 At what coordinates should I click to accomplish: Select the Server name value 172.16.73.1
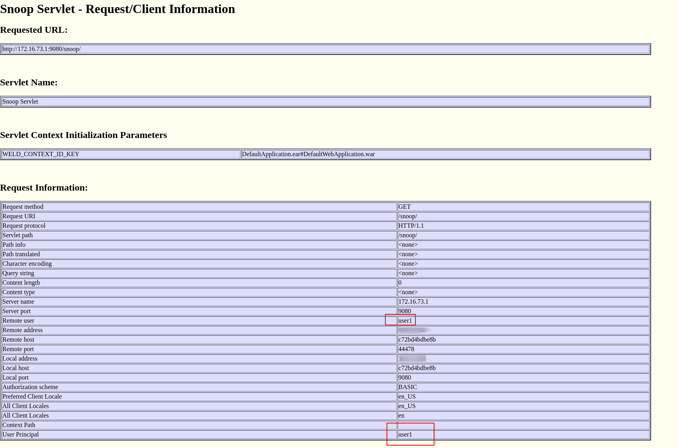(413, 302)
